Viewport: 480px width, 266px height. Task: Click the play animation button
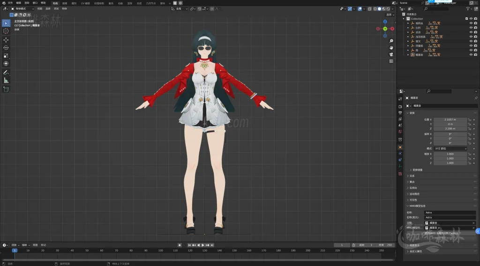point(203,245)
